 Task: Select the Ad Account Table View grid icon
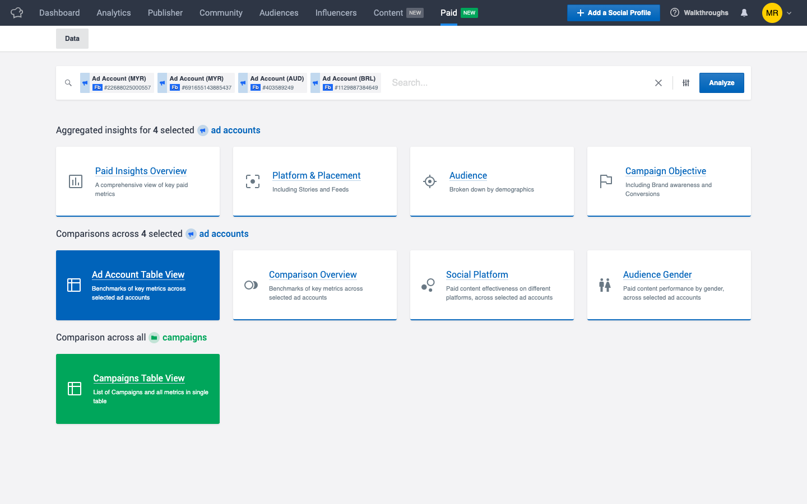(x=73, y=284)
